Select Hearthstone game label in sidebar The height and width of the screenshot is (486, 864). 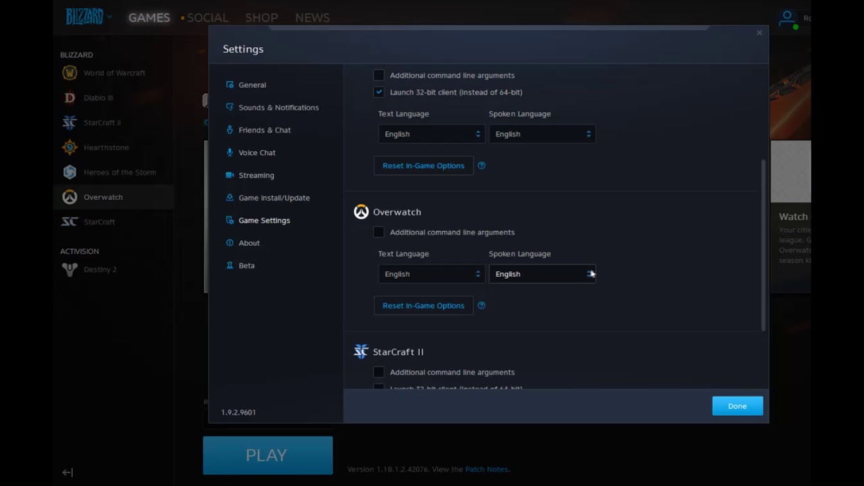pyautogui.click(x=106, y=147)
